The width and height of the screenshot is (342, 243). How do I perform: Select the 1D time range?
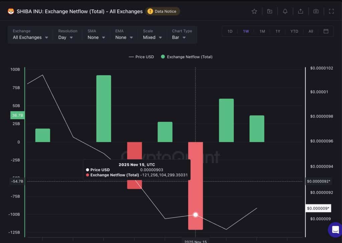coord(230,31)
